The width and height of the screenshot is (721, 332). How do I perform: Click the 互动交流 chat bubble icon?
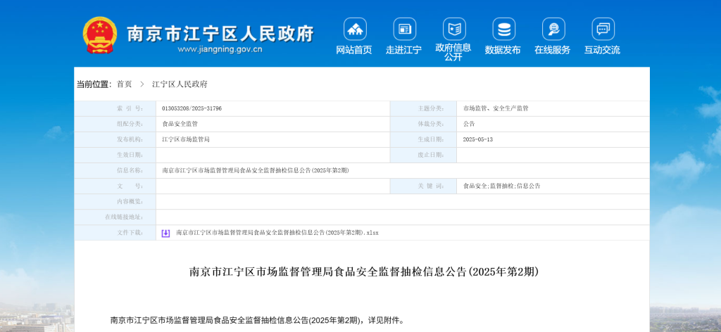(x=603, y=29)
